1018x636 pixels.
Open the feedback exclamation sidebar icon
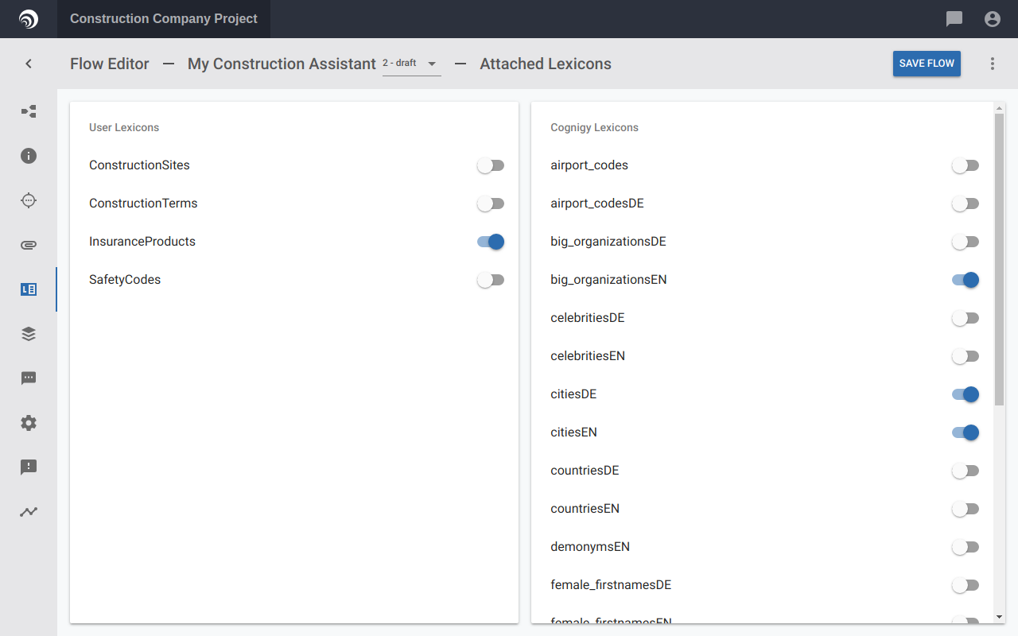tap(29, 467)
